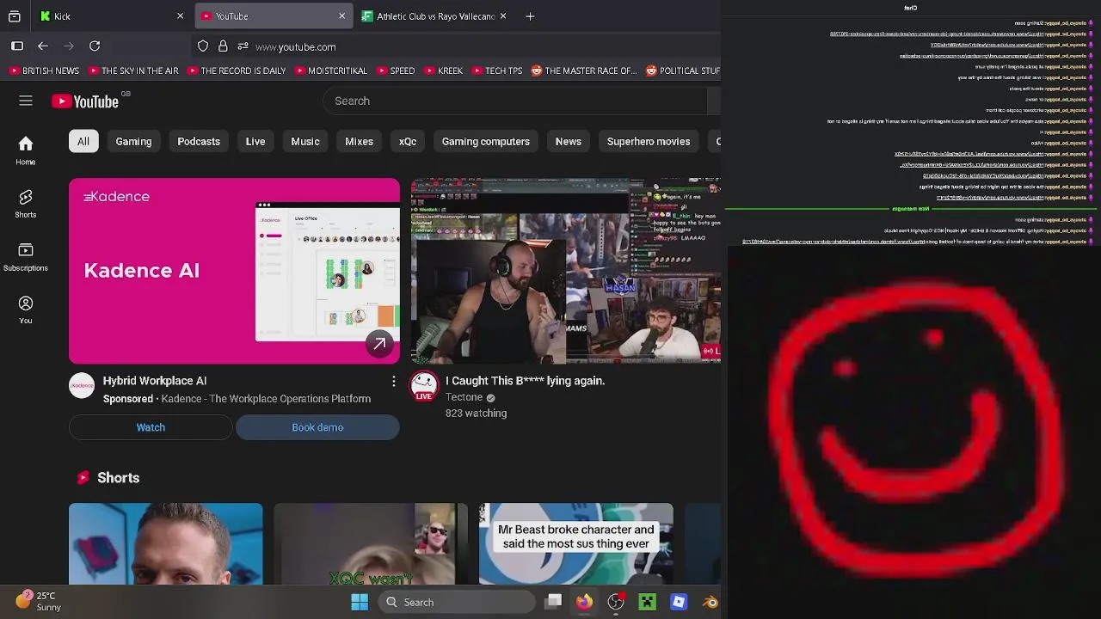Open Shorts in the YouTube sidebar
The image size is (1101, 619).
click(26, 204)
